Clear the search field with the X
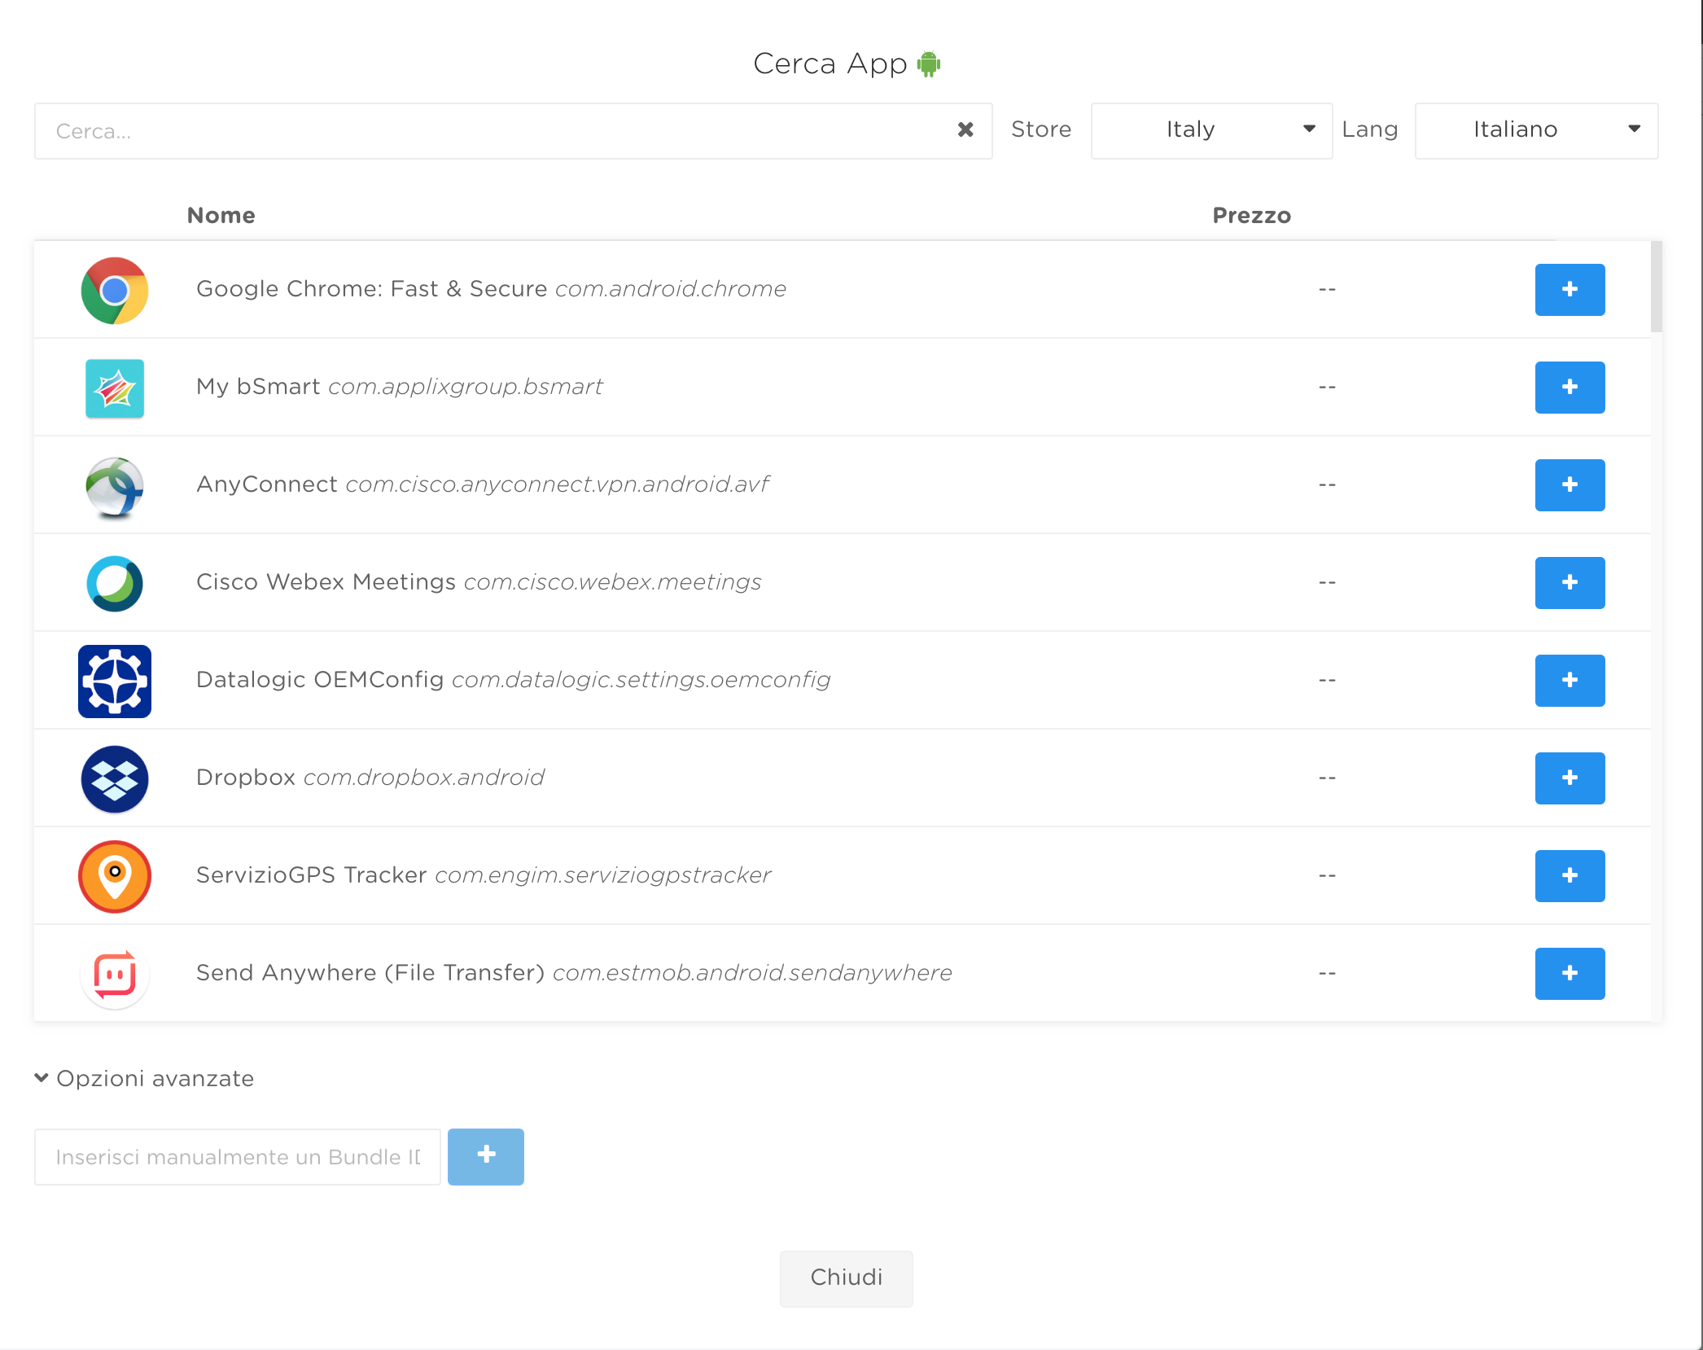This screenshot has height=1350, width=1703. point(965,129)
